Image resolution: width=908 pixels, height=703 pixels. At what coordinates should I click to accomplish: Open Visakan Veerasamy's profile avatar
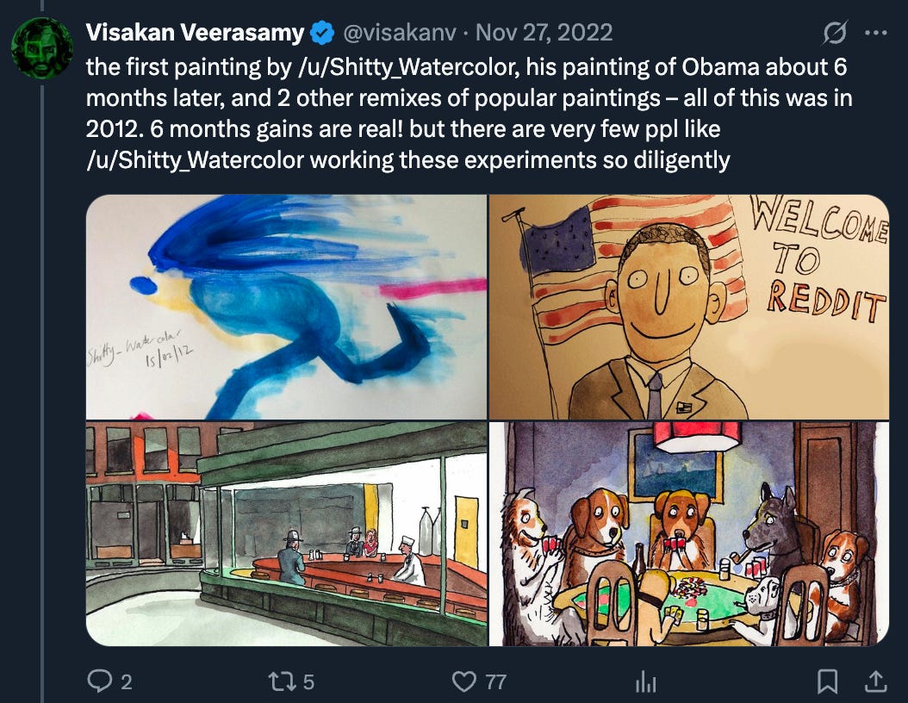click(x=41, y=48)
